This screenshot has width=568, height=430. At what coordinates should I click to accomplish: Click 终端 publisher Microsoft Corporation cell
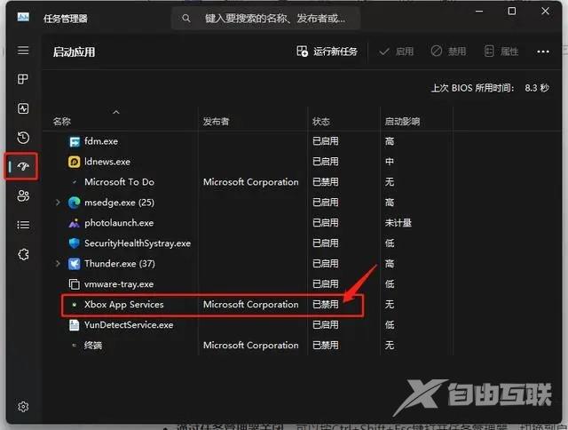click(x=251, y=346)
